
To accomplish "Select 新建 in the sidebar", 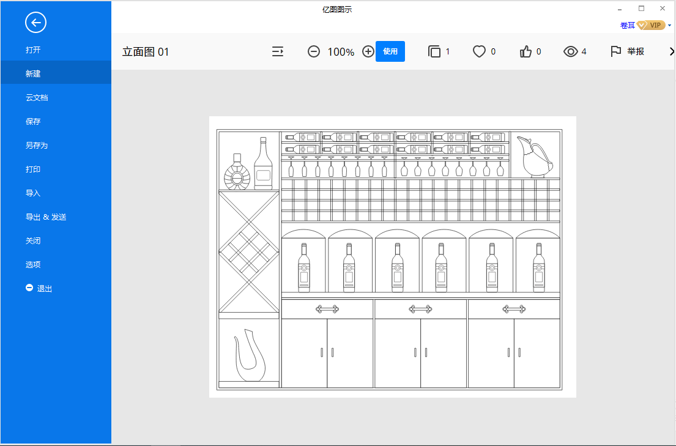I will [x=33, y=73].
